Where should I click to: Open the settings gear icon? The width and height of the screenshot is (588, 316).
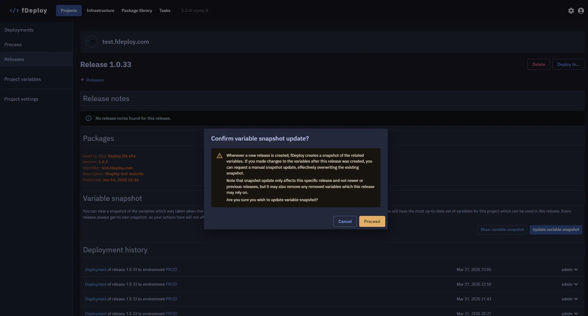[571, 11]
